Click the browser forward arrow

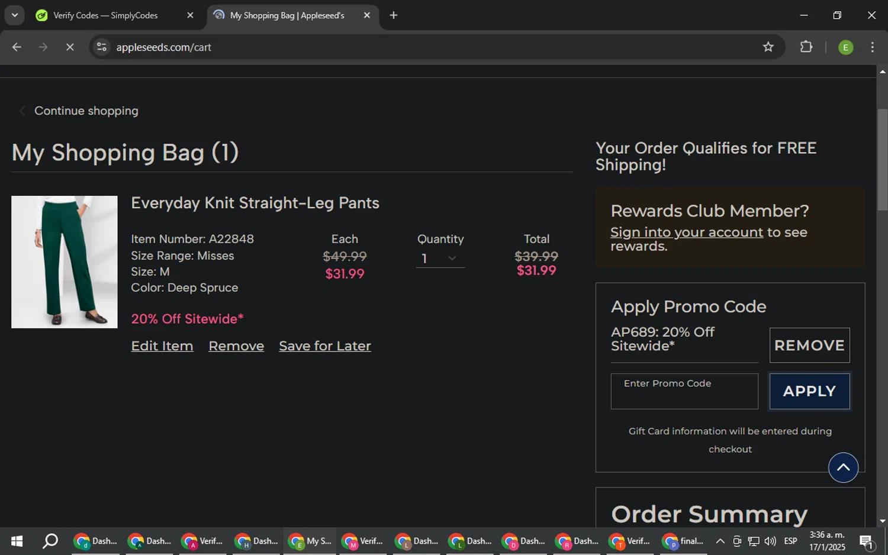(43, 47)
